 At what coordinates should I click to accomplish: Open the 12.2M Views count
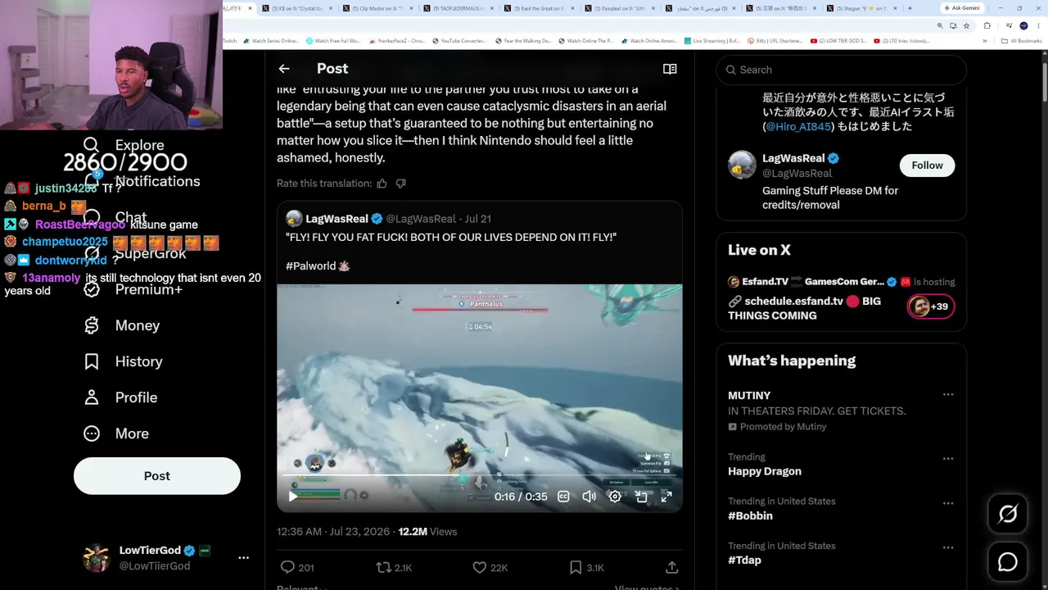click(x=427, y=532)
